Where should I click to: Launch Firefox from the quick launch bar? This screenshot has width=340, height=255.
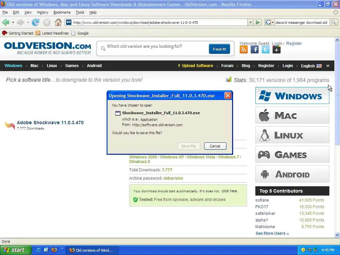point(54,250)
